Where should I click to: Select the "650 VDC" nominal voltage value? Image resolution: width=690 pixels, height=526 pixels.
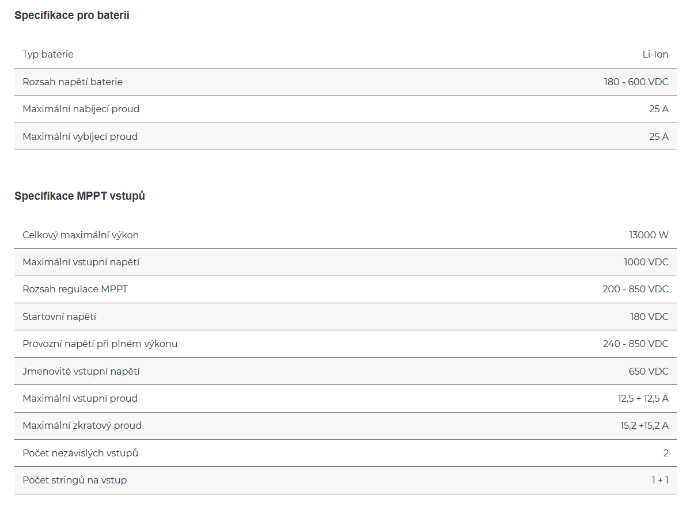(x=649, y=371)
